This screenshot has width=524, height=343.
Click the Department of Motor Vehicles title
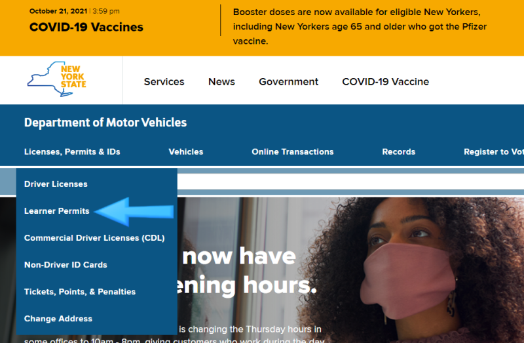pos(105,123)
